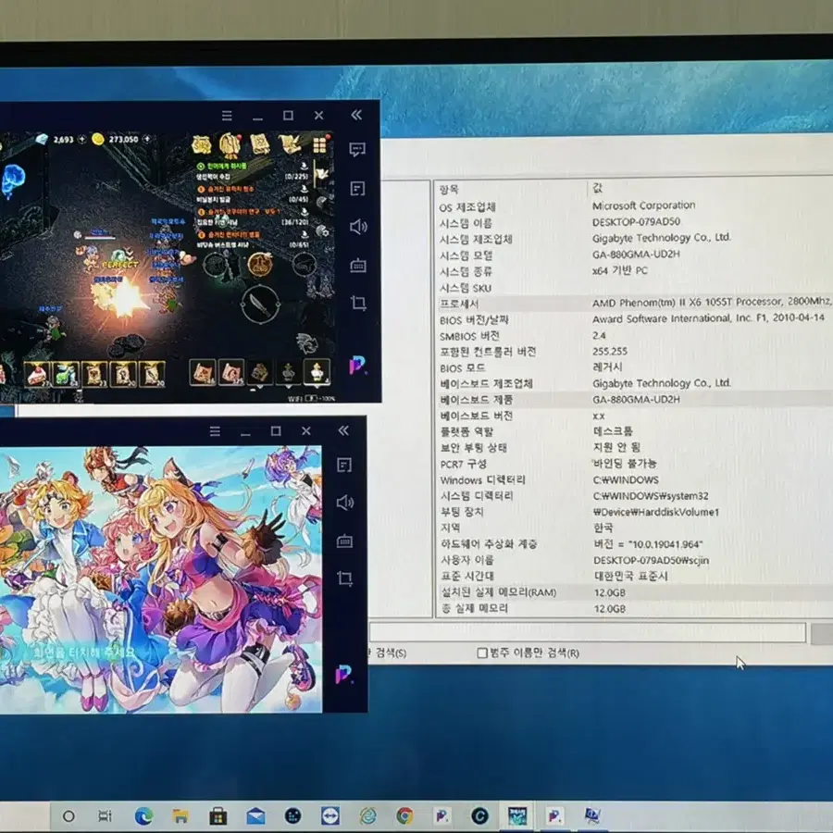Open File Explorer from the taskbar
This screenshot has width=833, height=833.
coord(180,816)
